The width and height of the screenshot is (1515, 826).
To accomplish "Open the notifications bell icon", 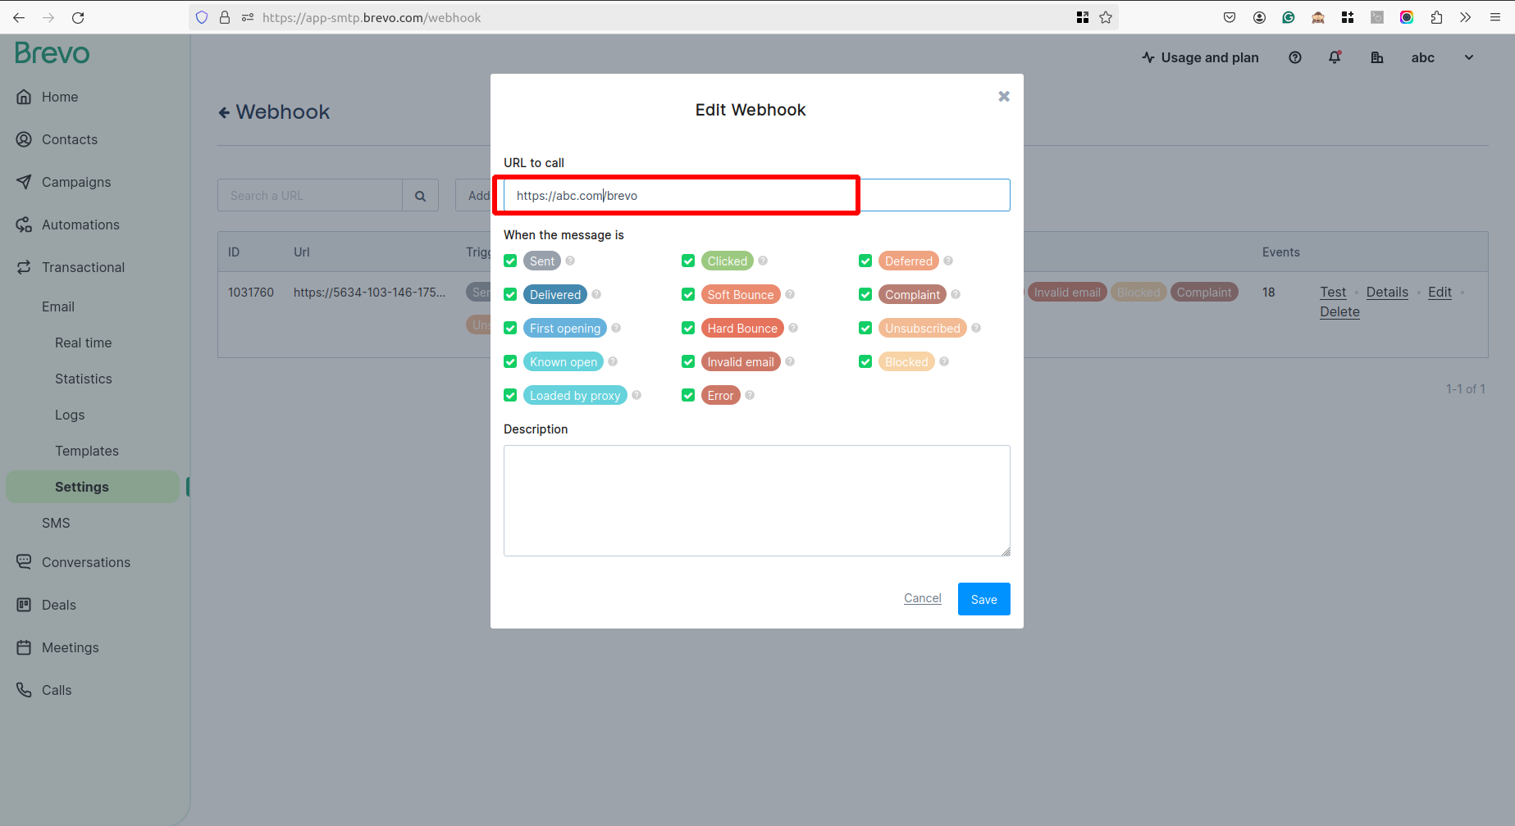I will [x=1335, y=57].
